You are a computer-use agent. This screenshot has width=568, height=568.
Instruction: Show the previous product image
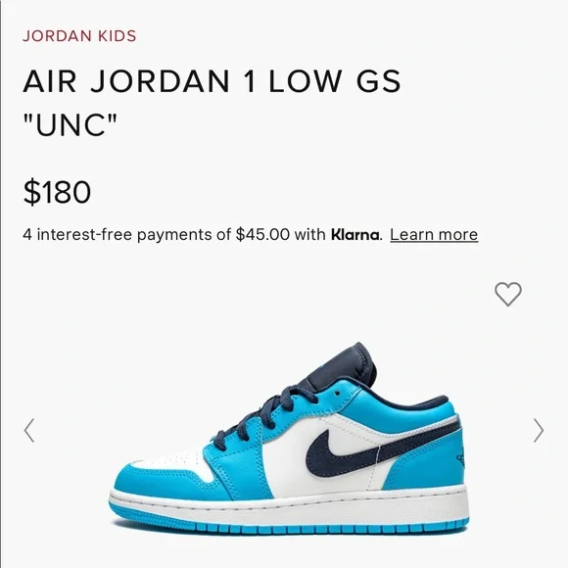[x=29, y=430]
